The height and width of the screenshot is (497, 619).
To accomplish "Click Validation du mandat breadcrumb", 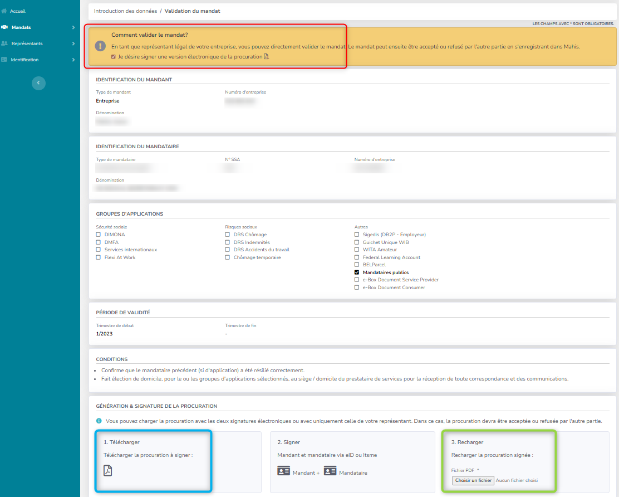I will pyautogui.click(x=192, y=11).
